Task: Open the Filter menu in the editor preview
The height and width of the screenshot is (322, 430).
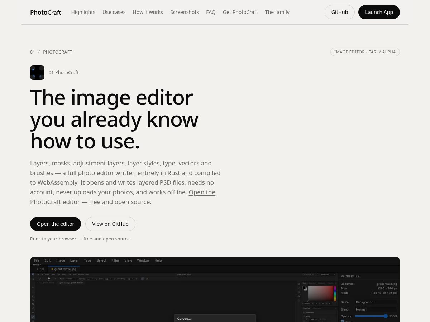Action: 115,260
